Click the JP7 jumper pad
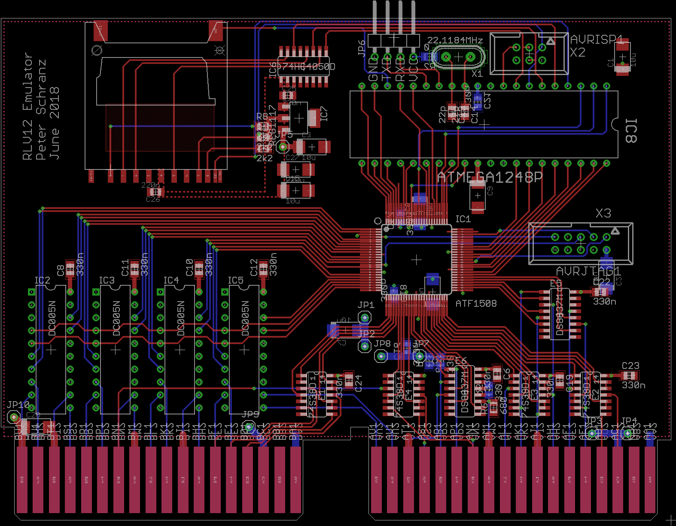This screenshot has width=676, height=526. click(x=420, y=356)
